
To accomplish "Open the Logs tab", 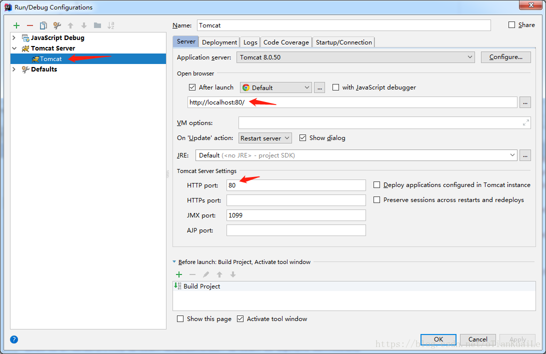I will (x=250, y=42).
